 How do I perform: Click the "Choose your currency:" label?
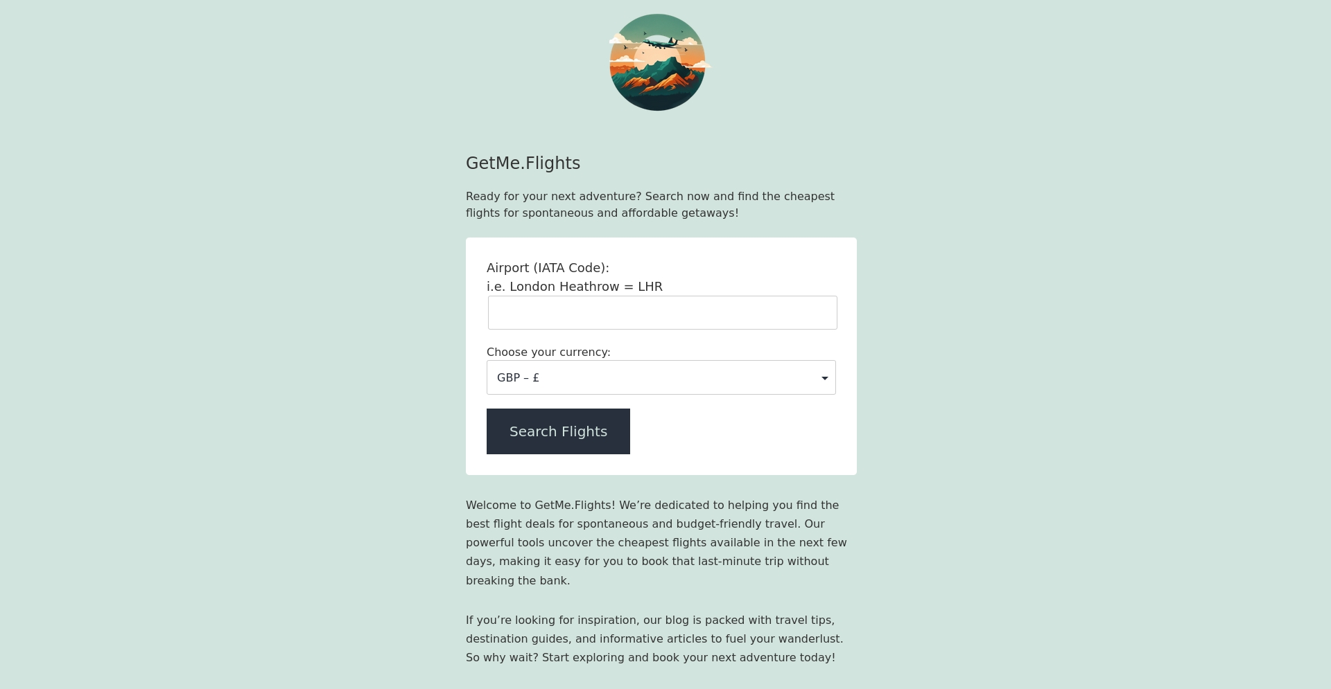[x=548, y=352]
